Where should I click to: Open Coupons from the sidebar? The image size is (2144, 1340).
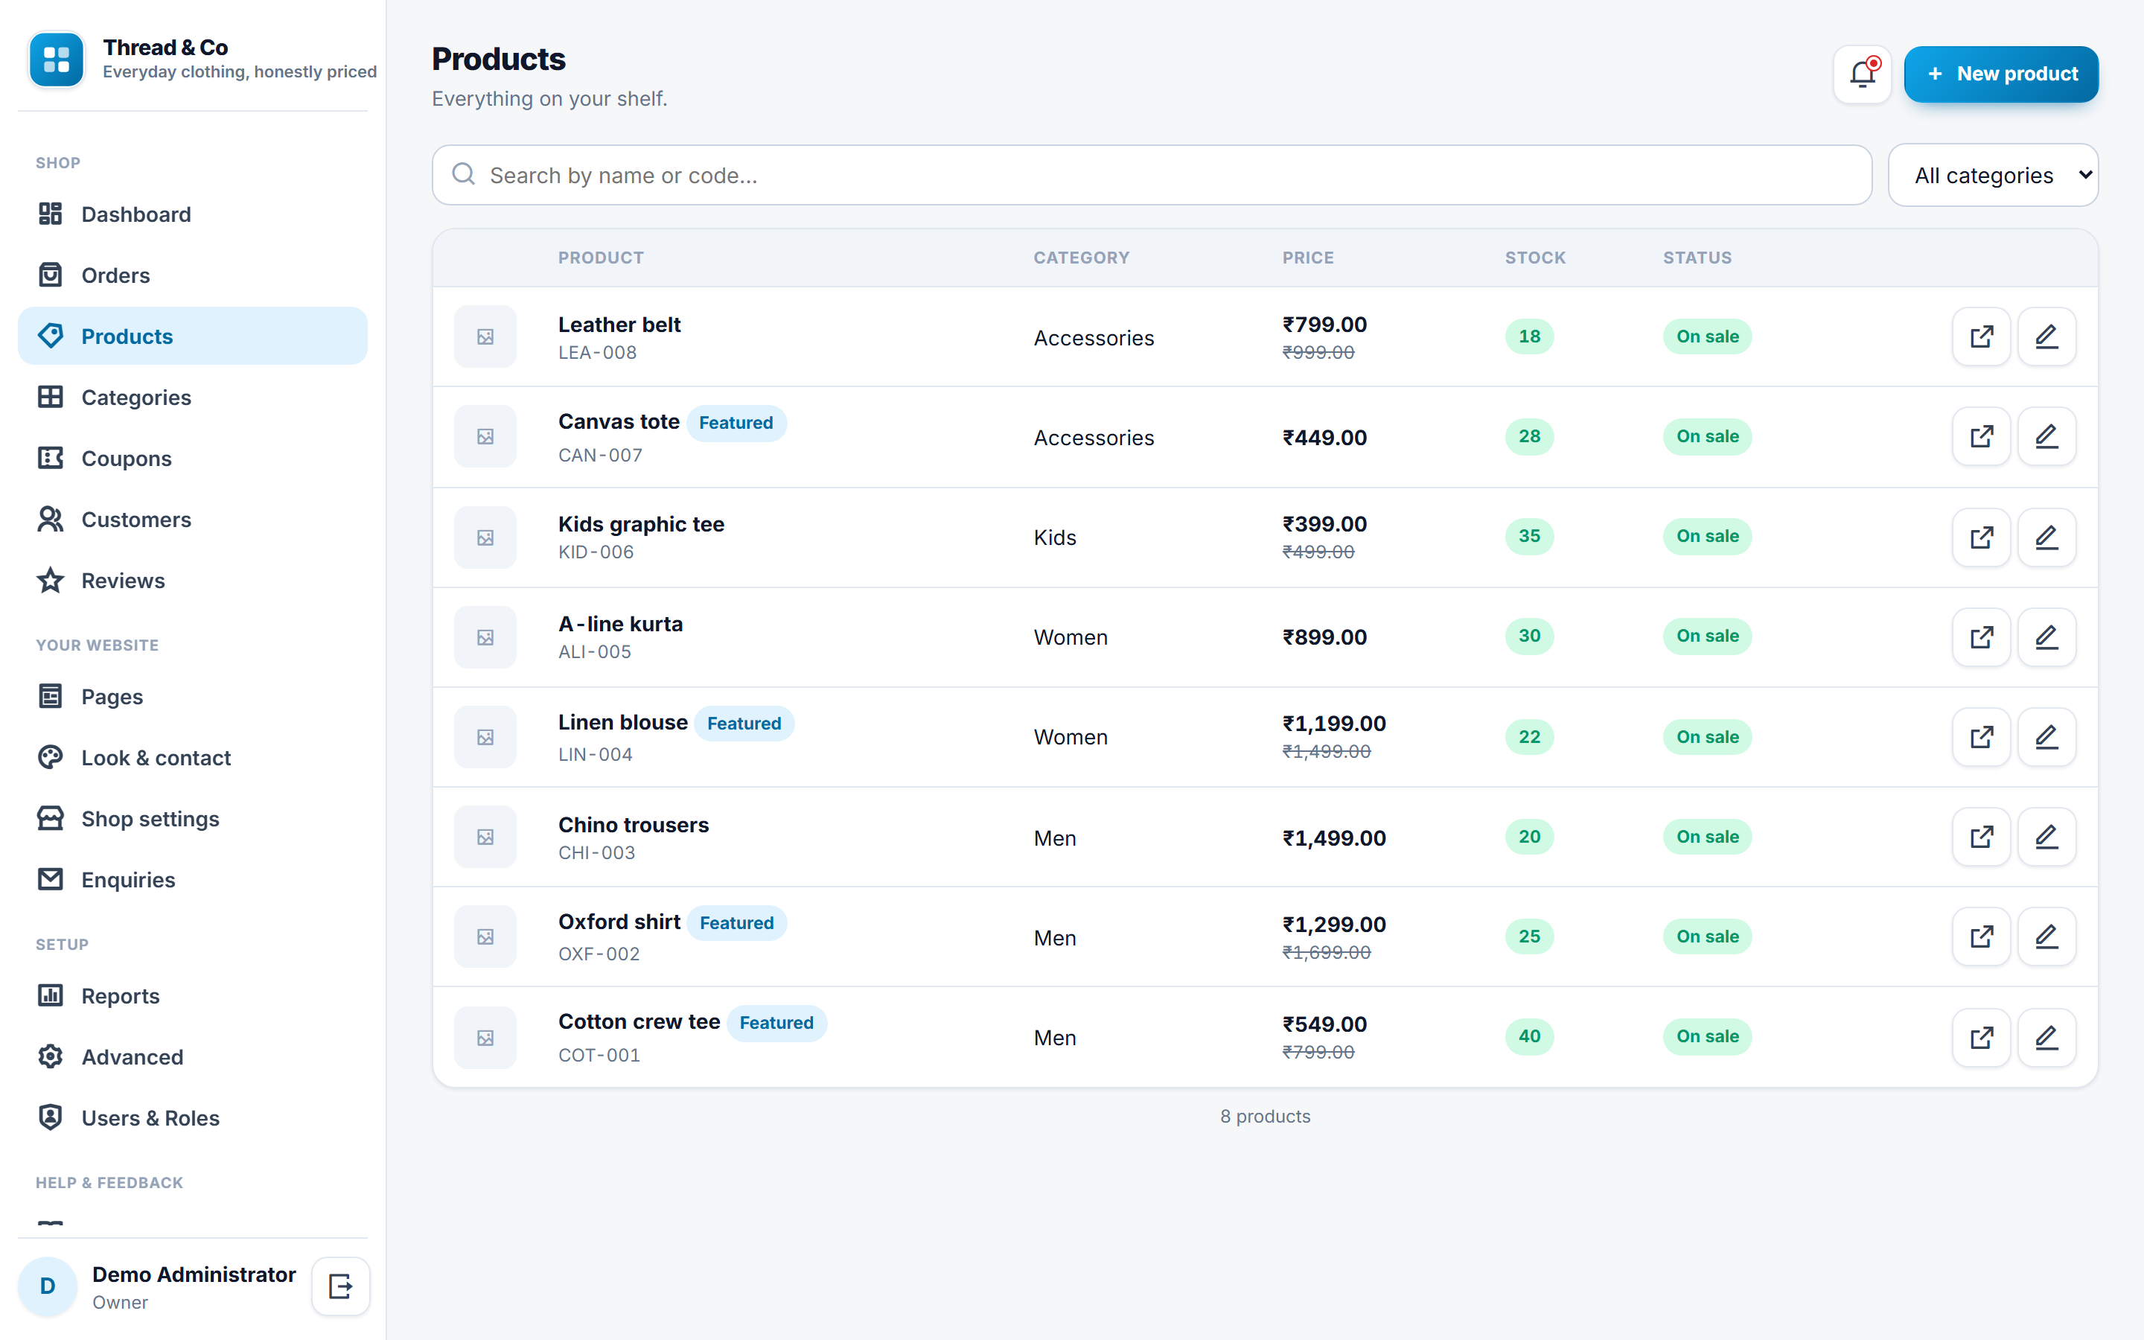point(192,458)
